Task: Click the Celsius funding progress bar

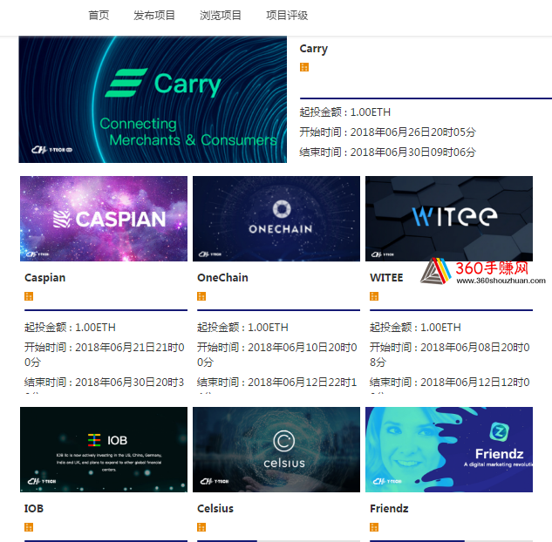Action: pos(278,541)
